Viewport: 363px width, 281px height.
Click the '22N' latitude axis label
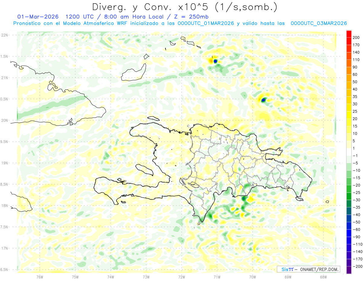tap(4, 35)
